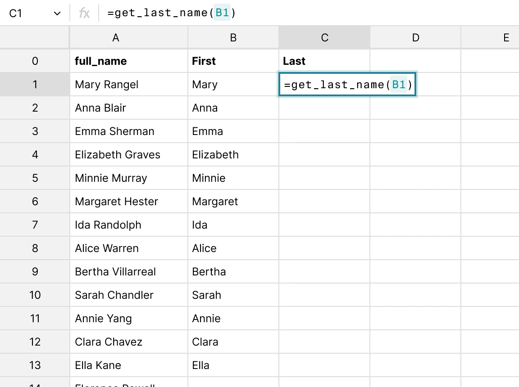Select column B header
This screenshot has width=519, height=387.
(233, 37)
